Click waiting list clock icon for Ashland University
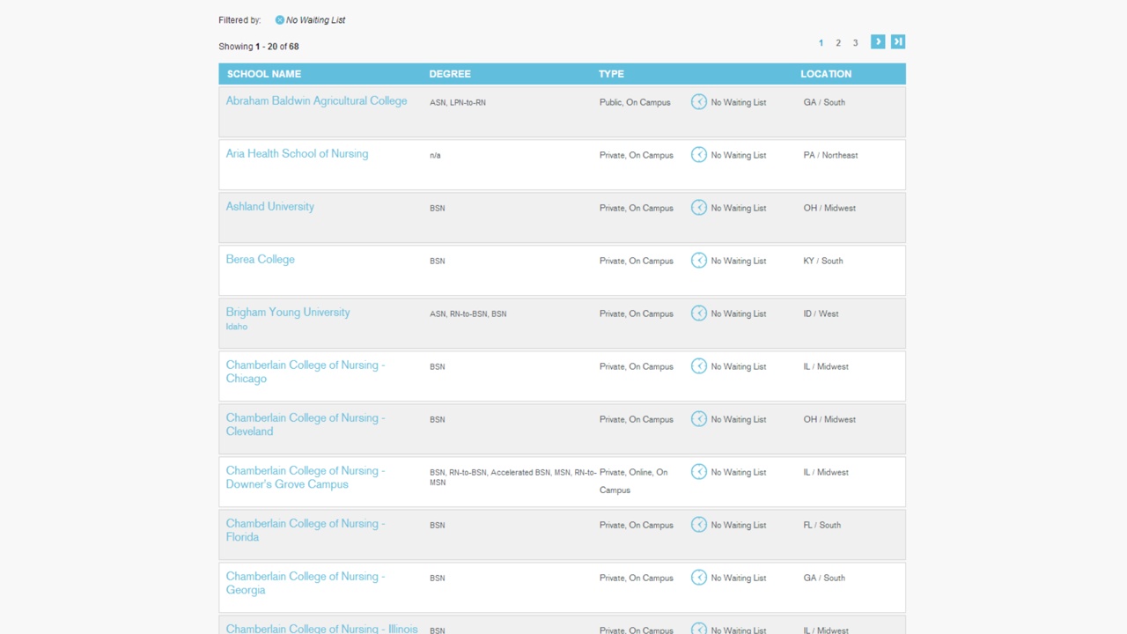Viewport: 1127px width, 634px height. (699, 208)
